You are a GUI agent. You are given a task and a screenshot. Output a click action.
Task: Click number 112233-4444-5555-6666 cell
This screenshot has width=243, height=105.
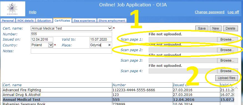click(142, 90)
